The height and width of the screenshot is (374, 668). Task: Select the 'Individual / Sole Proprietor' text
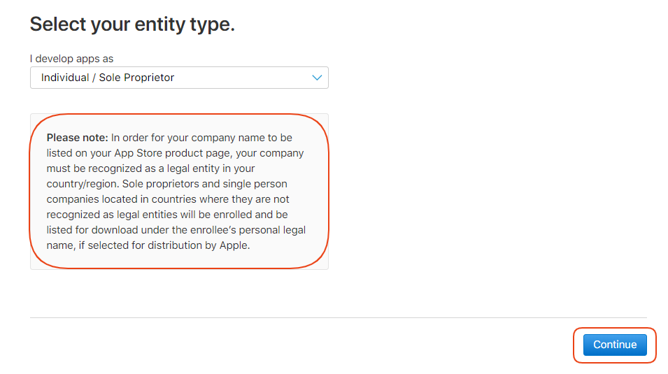tap(107, 78)
